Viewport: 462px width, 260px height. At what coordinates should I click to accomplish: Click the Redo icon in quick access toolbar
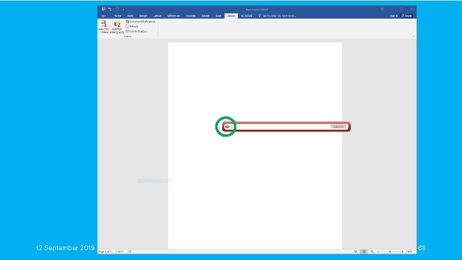[x=117, y=9]
